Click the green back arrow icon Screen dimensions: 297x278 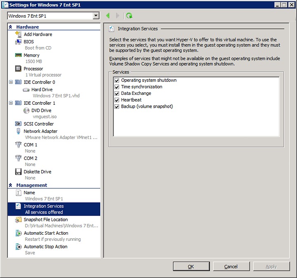tap(108, 16)
